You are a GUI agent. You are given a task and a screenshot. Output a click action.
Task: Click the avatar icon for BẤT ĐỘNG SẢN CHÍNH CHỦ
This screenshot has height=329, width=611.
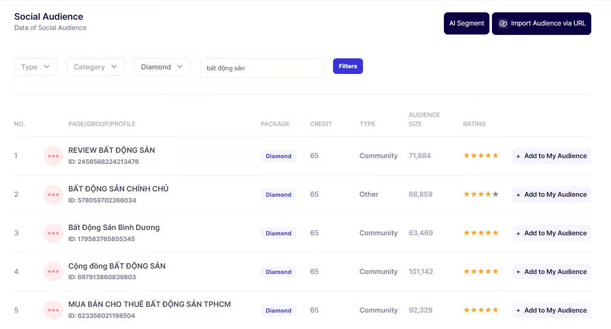coord(53,195)
